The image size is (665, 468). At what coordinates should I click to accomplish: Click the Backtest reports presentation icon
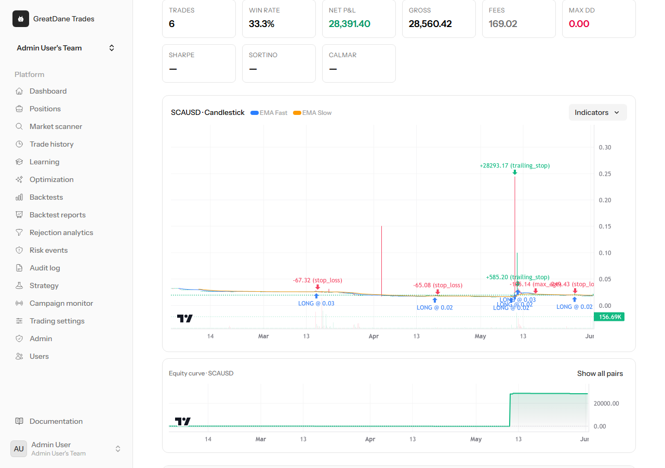tap(19, 215)
